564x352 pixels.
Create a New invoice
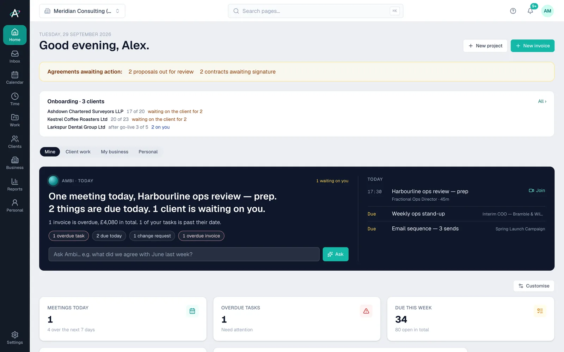[532, 46]
